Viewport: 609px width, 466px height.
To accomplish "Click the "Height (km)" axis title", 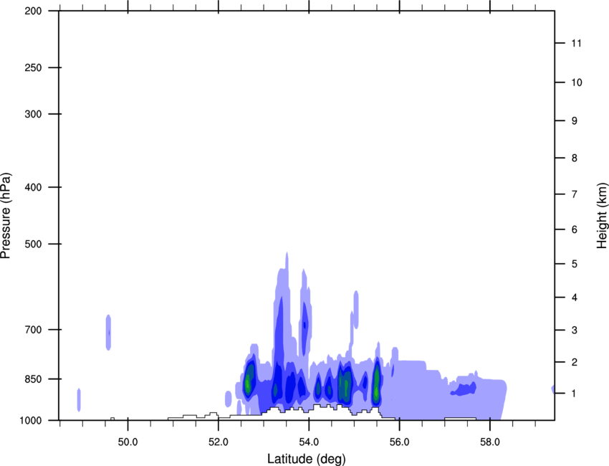I will (x=602, y=215).
